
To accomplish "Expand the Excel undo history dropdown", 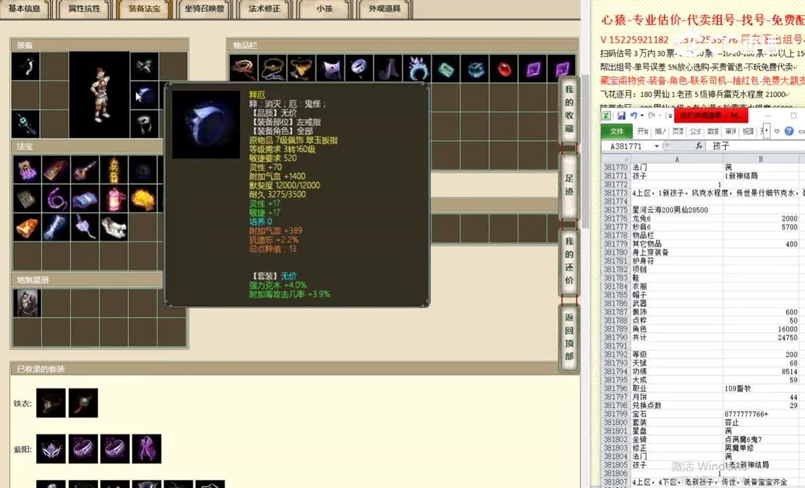I will pyautogui.click(x=641, y=116).
